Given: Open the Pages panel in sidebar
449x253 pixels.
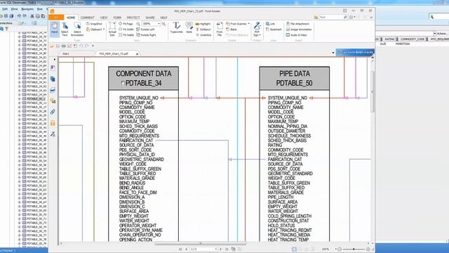Looking at the screenshot, I should (53, 79).
